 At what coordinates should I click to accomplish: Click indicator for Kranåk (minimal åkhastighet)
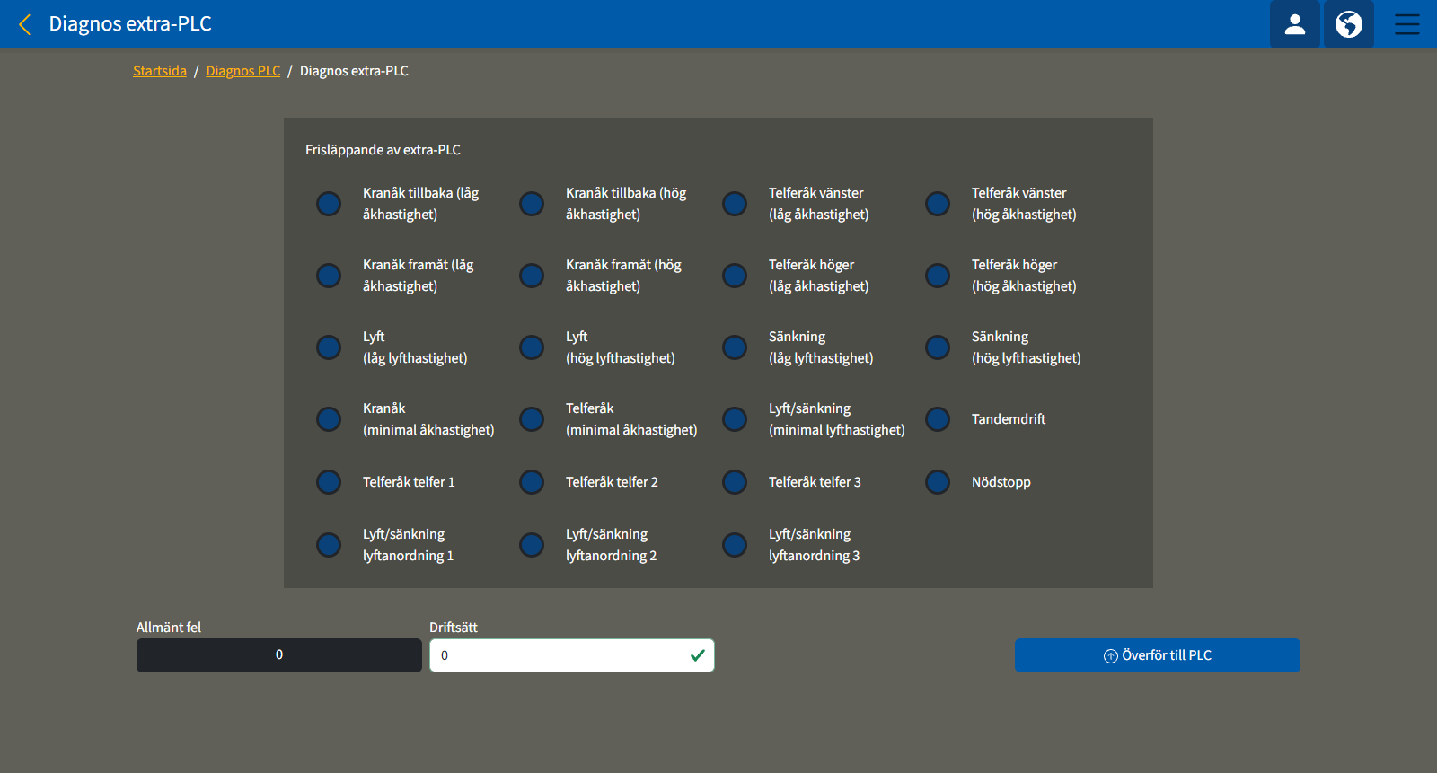pyautogui.click(x=329, y=419)
